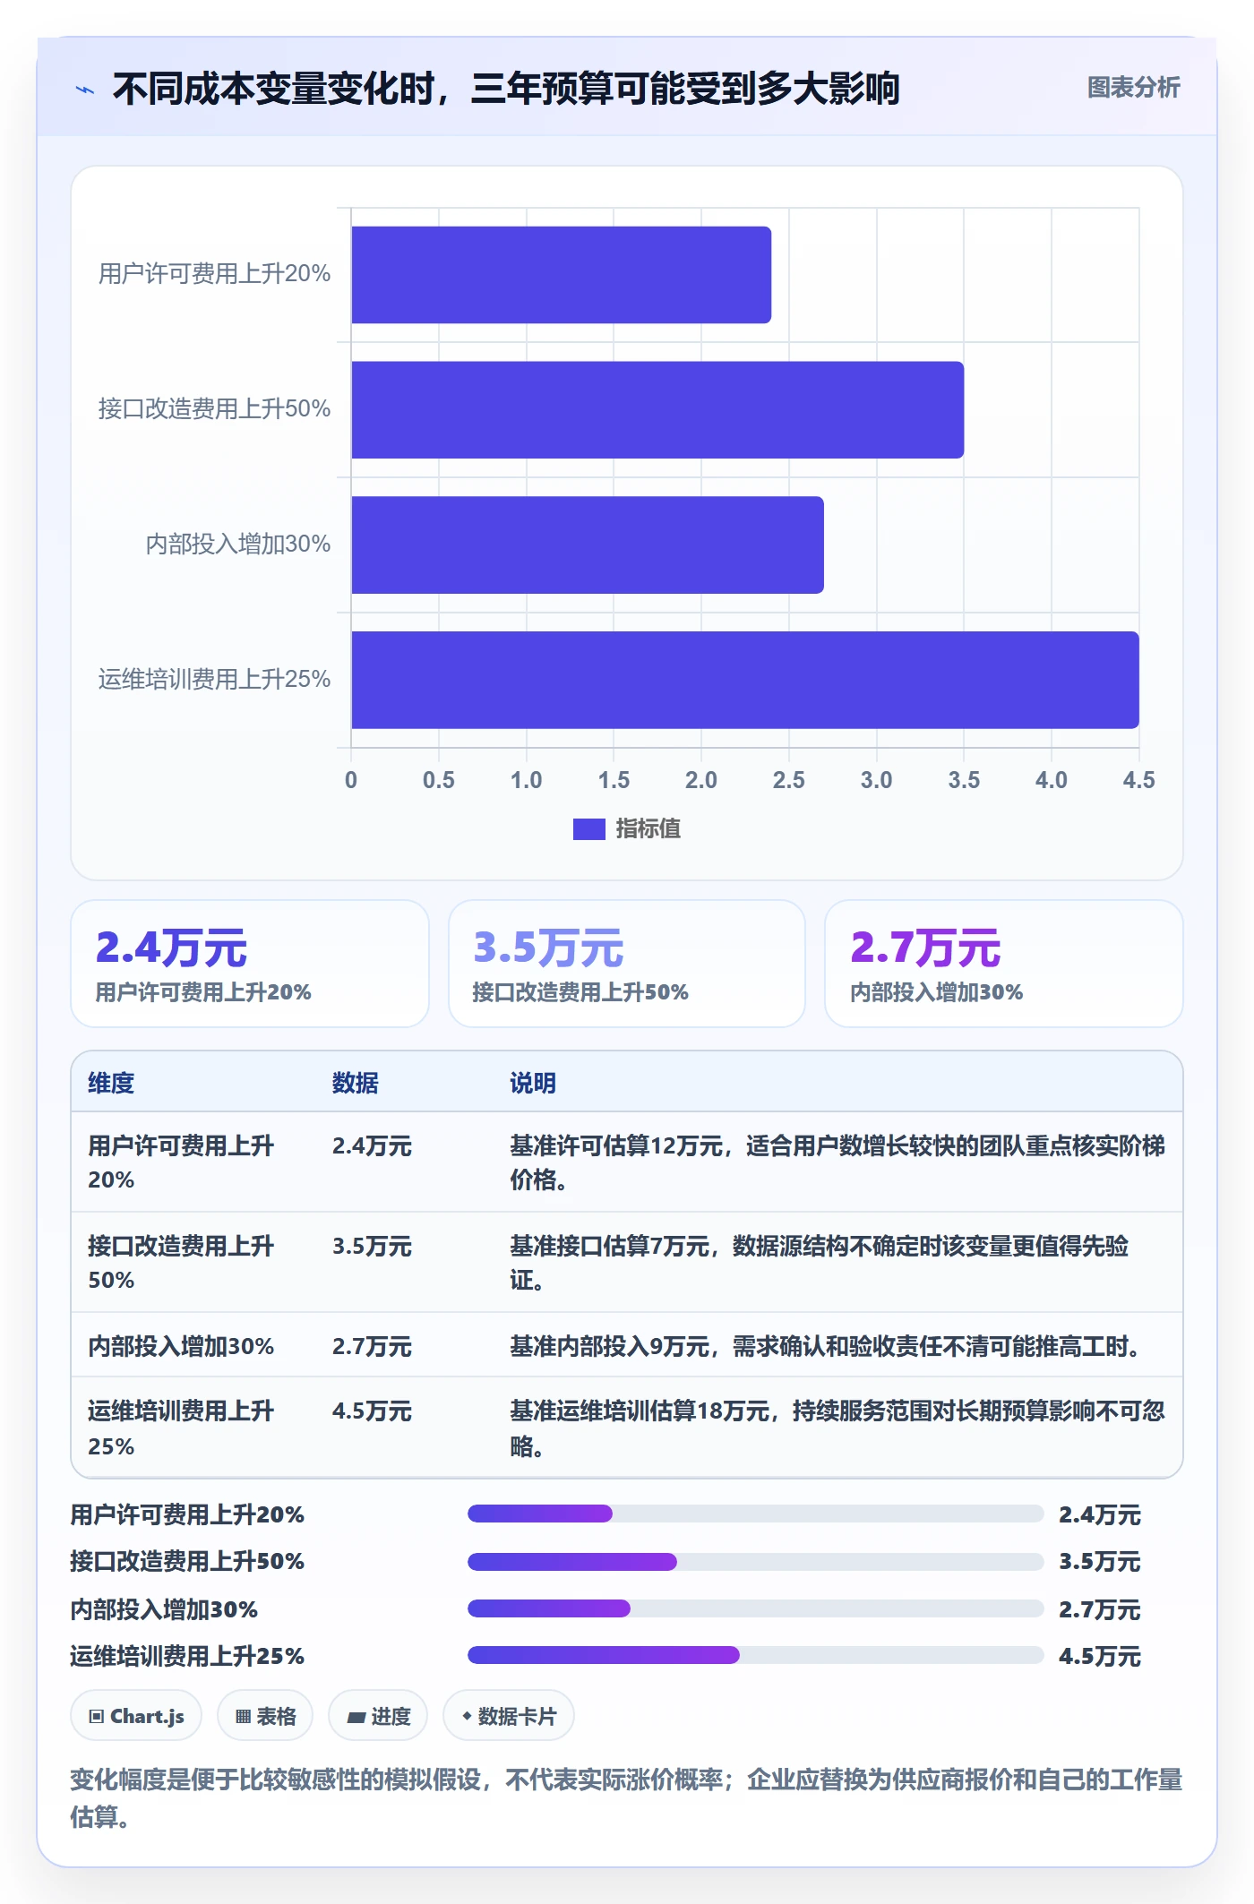Image resolution: width=1254 pixels, height=1904 pixels.
Task: Click the chart axis label 用户许可费用上升20%
Action: pos(214,273)
